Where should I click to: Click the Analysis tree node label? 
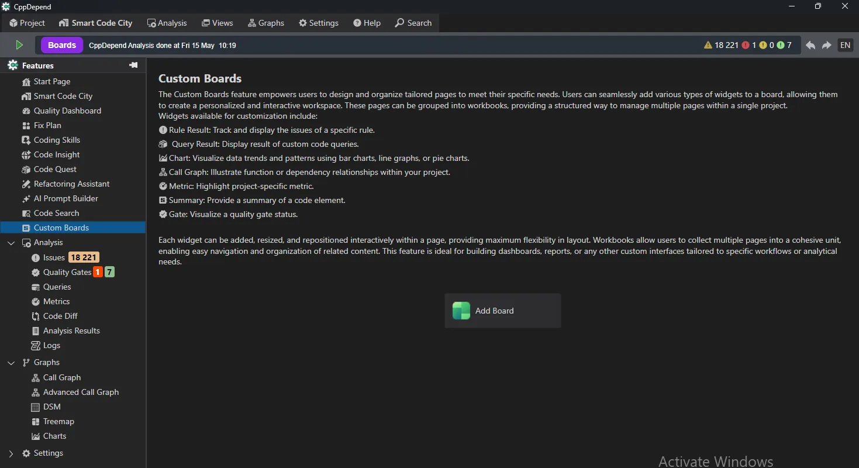(48, 242)
